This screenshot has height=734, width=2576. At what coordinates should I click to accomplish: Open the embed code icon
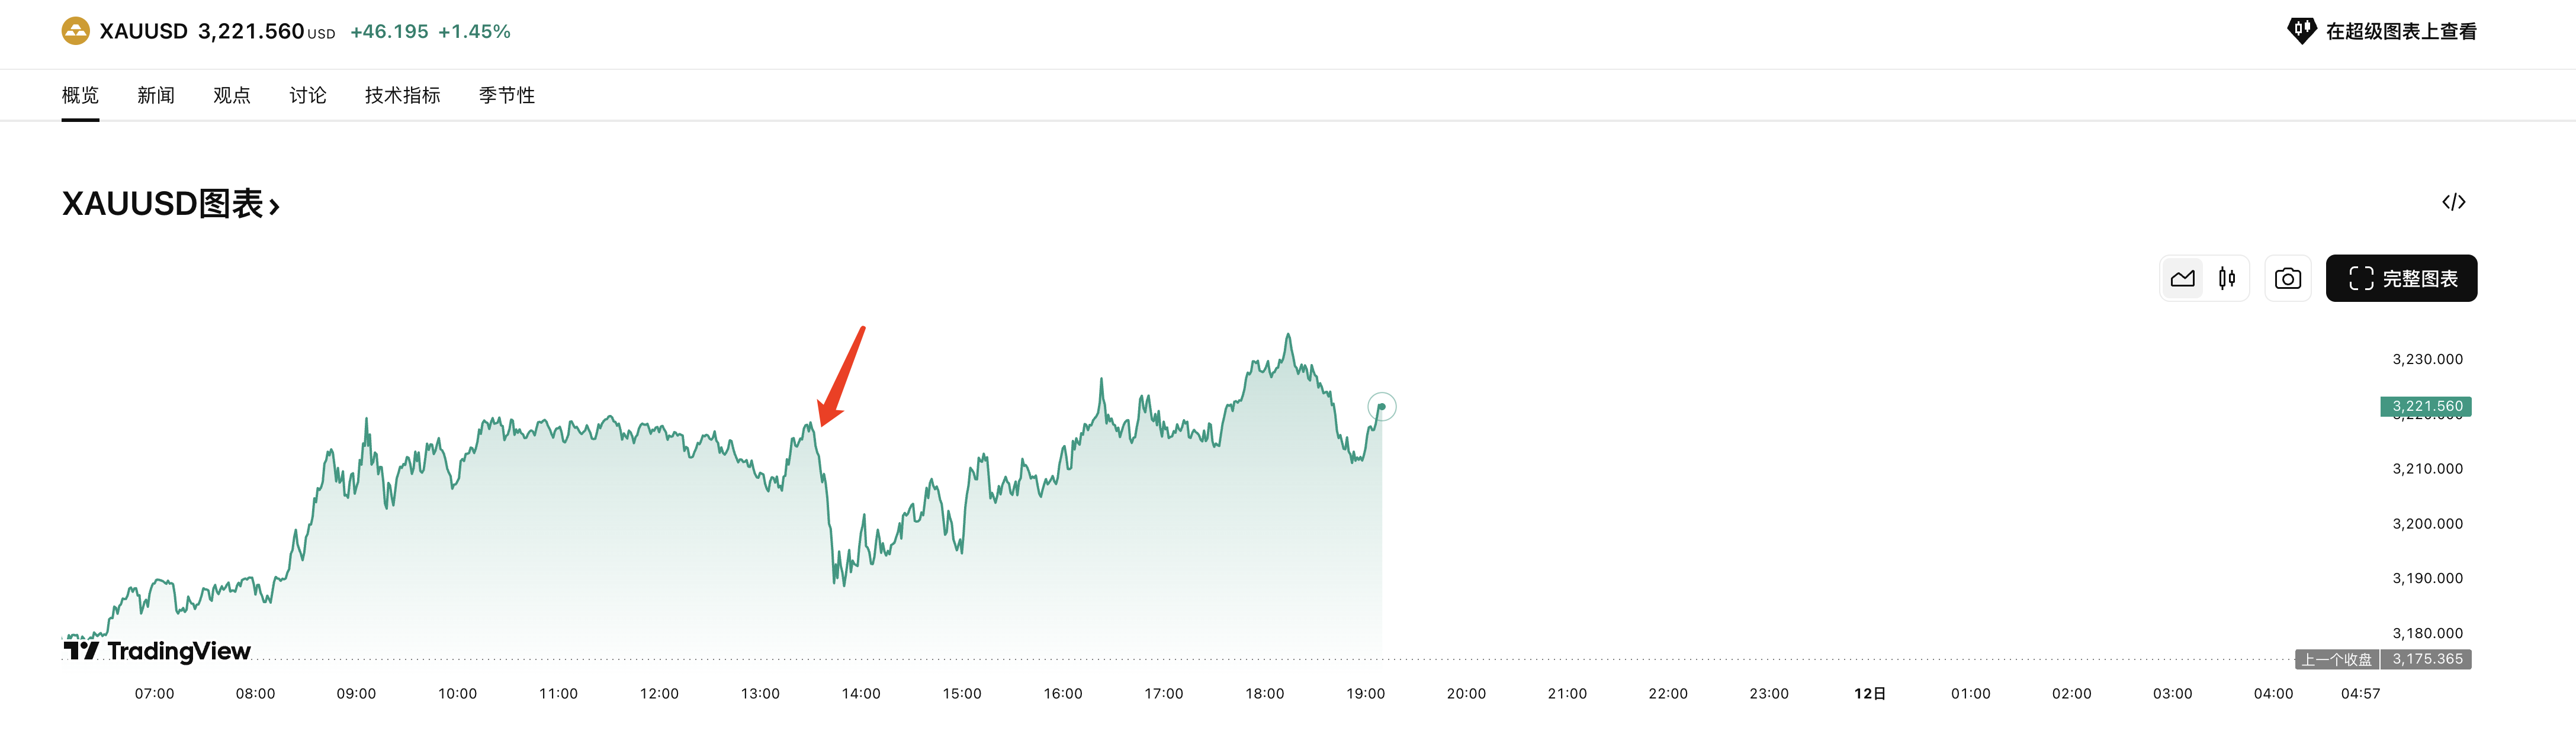[x=2453, y=202]
